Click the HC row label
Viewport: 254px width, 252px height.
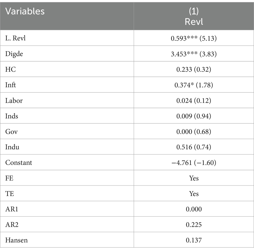tap(10, 69)
